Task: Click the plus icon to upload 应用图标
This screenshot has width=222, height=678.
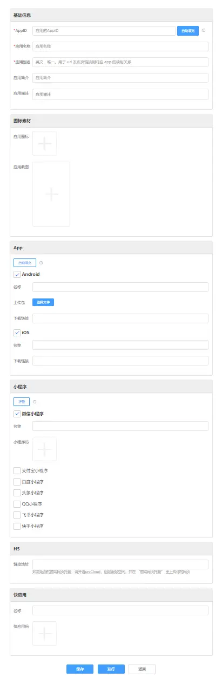Action: (45, 143)
